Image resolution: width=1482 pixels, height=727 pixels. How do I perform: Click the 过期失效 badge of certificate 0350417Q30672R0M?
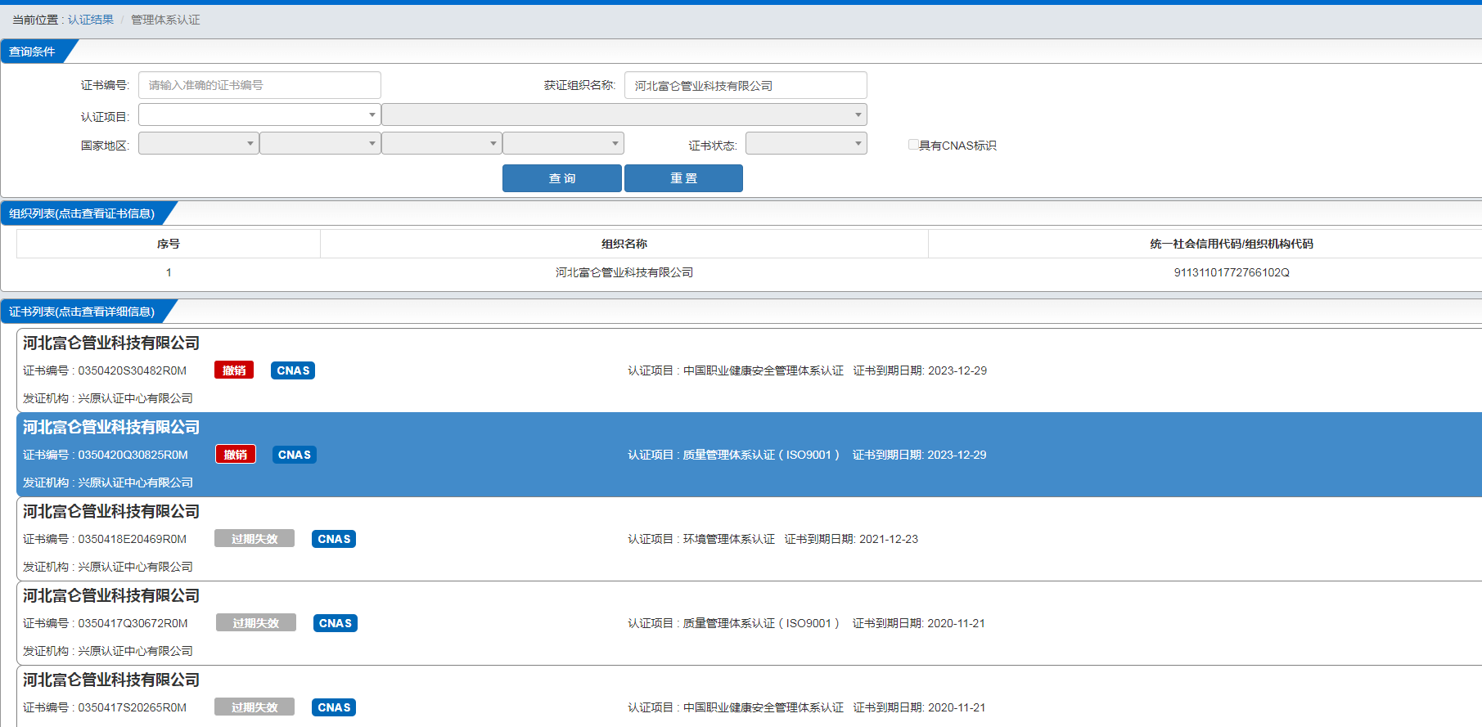tap(256, 623)
